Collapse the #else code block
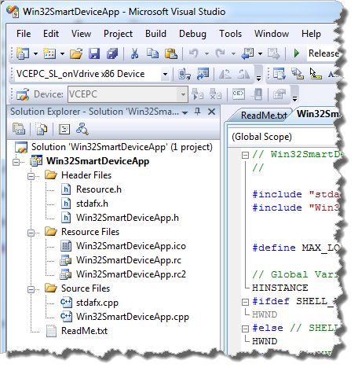Image resolution: width=358 pixels, height=371 pixels. click(245, 329)
